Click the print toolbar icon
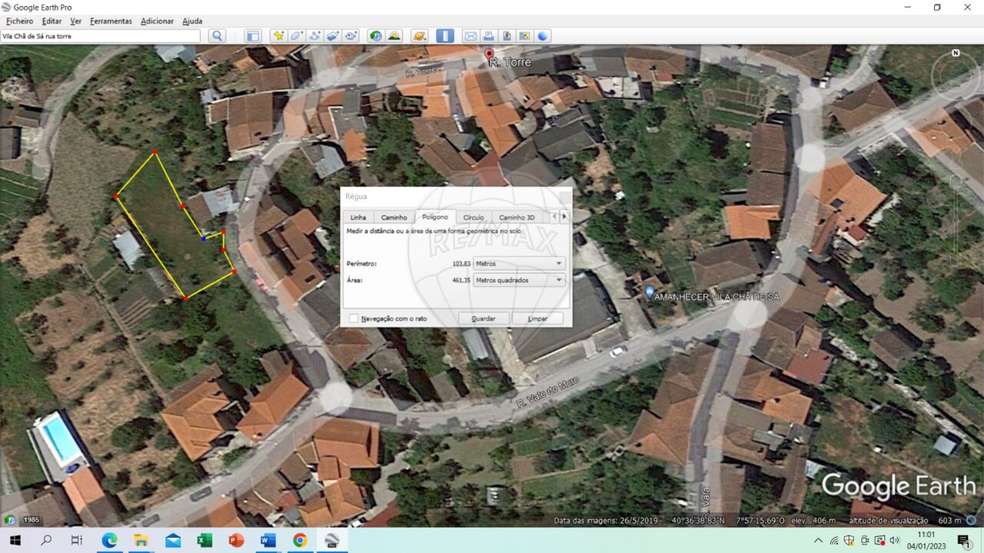The image size is (984, 553). point(489,36)
